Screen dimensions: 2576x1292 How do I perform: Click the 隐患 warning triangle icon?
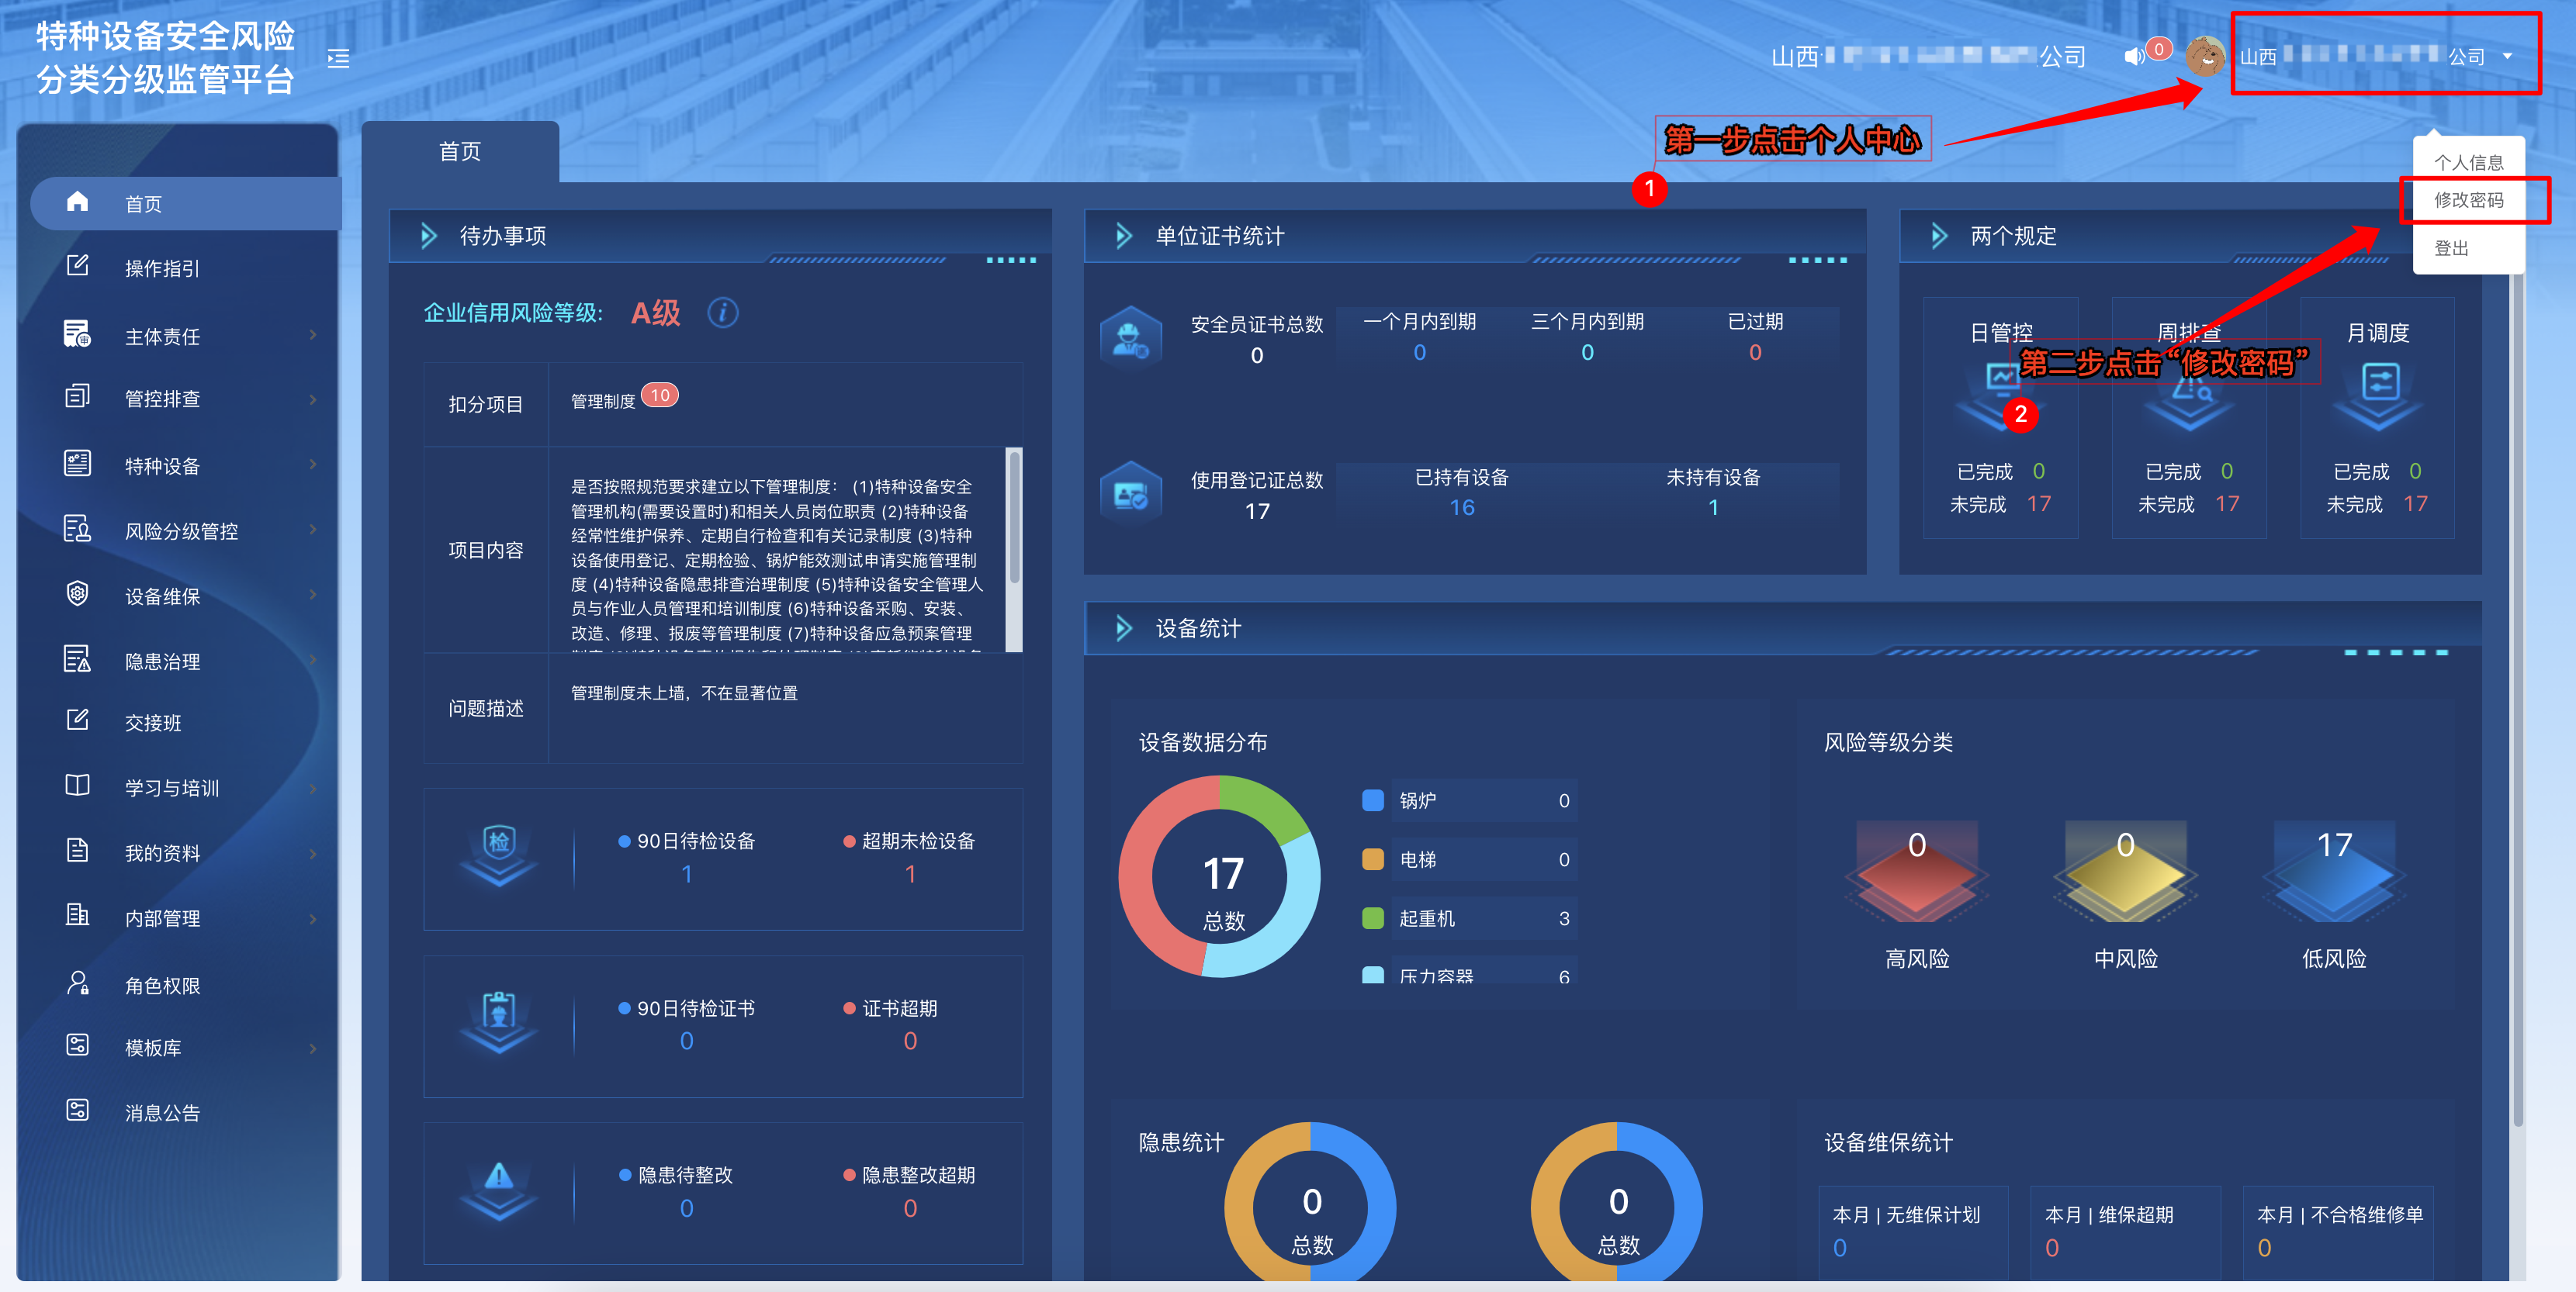pyautogui.click(x=498, y=1177)
